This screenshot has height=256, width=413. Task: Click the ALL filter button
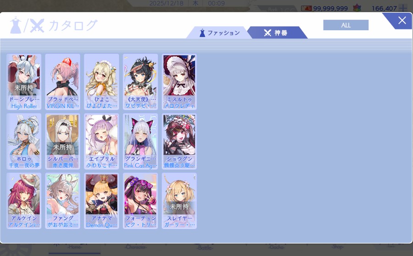point(346,25)
